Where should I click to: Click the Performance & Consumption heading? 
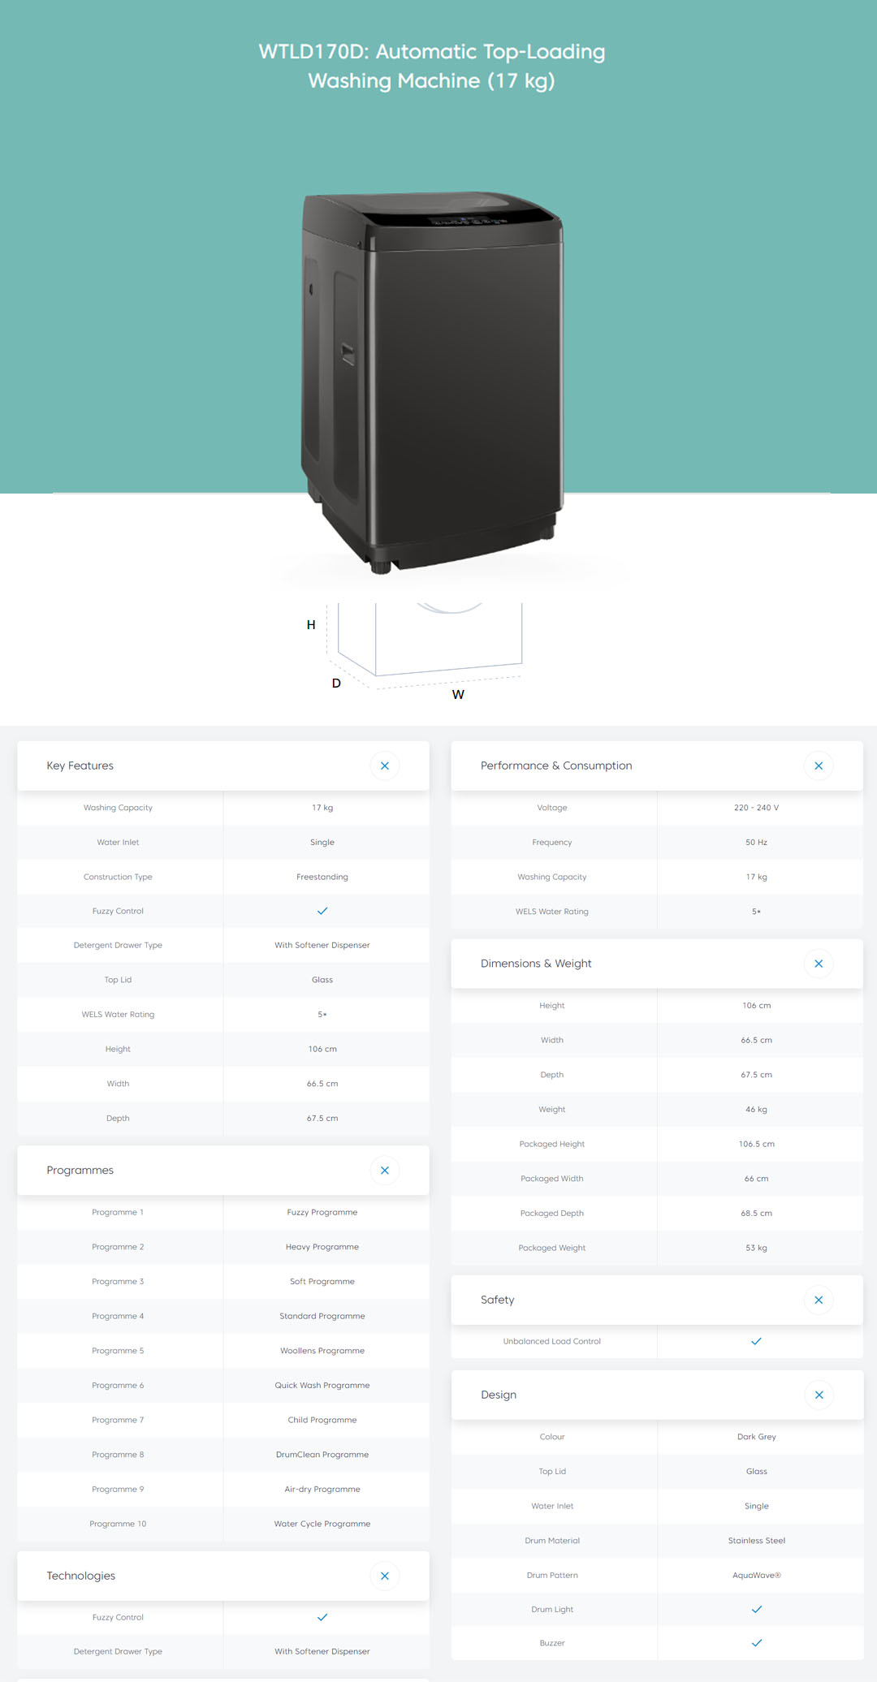coord(556,766)
